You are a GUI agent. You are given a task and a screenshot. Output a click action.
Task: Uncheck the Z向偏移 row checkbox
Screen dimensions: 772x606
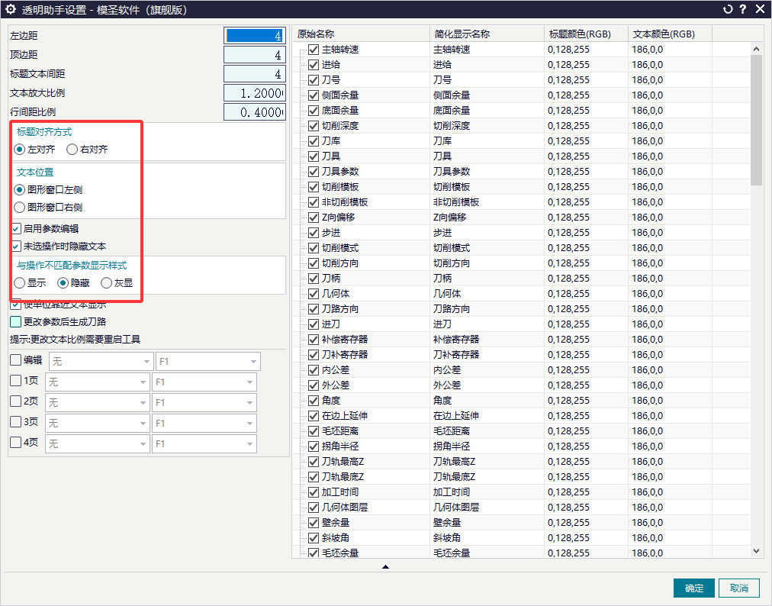[314, 218]
